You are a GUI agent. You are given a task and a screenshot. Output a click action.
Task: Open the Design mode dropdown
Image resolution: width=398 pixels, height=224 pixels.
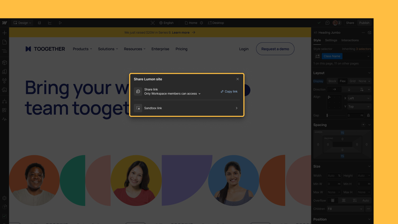click(22, 22)
